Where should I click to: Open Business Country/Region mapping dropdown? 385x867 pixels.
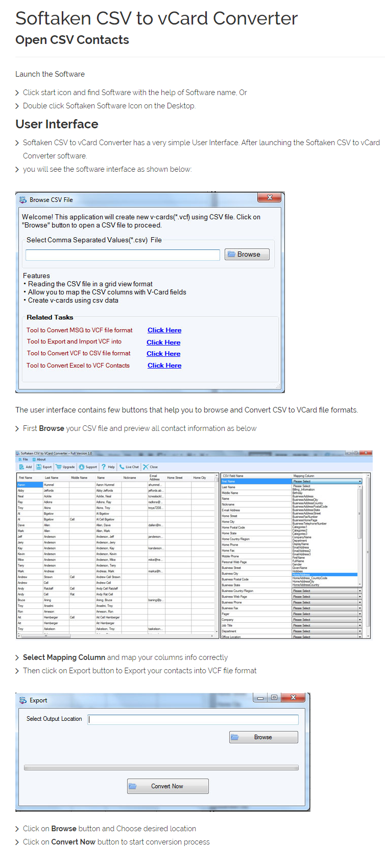pos(327,591)
